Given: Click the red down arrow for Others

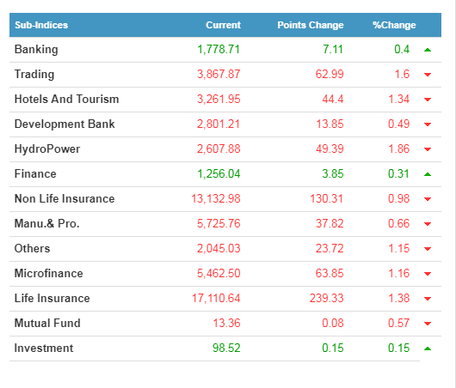Looking at the screenshot, I should click(x=428, y=249).
